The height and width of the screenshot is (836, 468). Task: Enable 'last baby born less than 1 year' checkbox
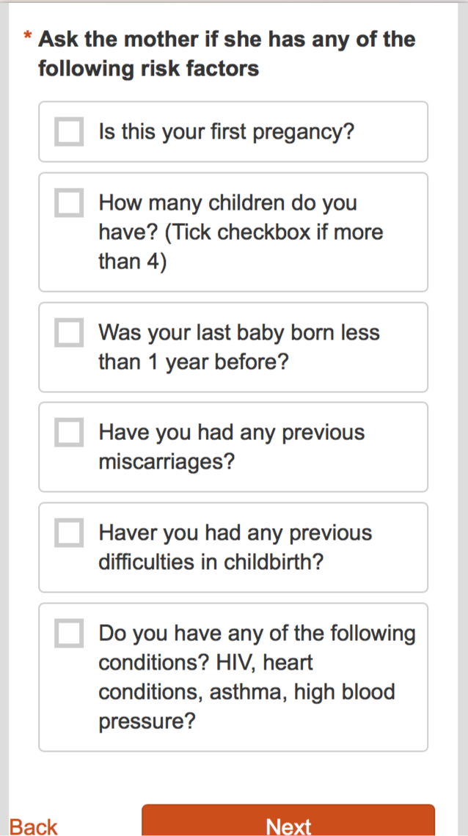click(x=69, y=333)
